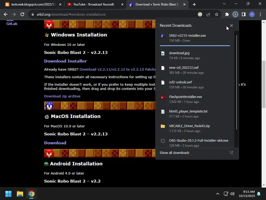The width and height of the screenshot is (266, 200).
Task: Click the downloads popup scrollbar
Action: (x=236, y=83)
